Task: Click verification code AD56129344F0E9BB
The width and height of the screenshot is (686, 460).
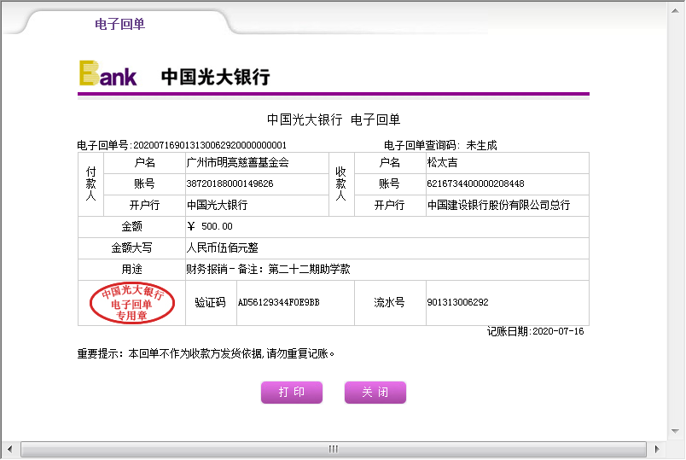Action: 279,302
